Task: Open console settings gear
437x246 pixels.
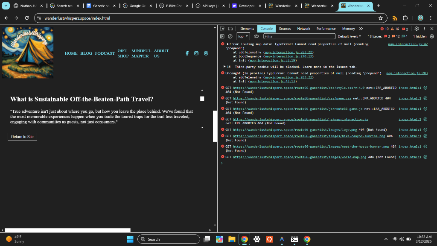Action: 431,36
